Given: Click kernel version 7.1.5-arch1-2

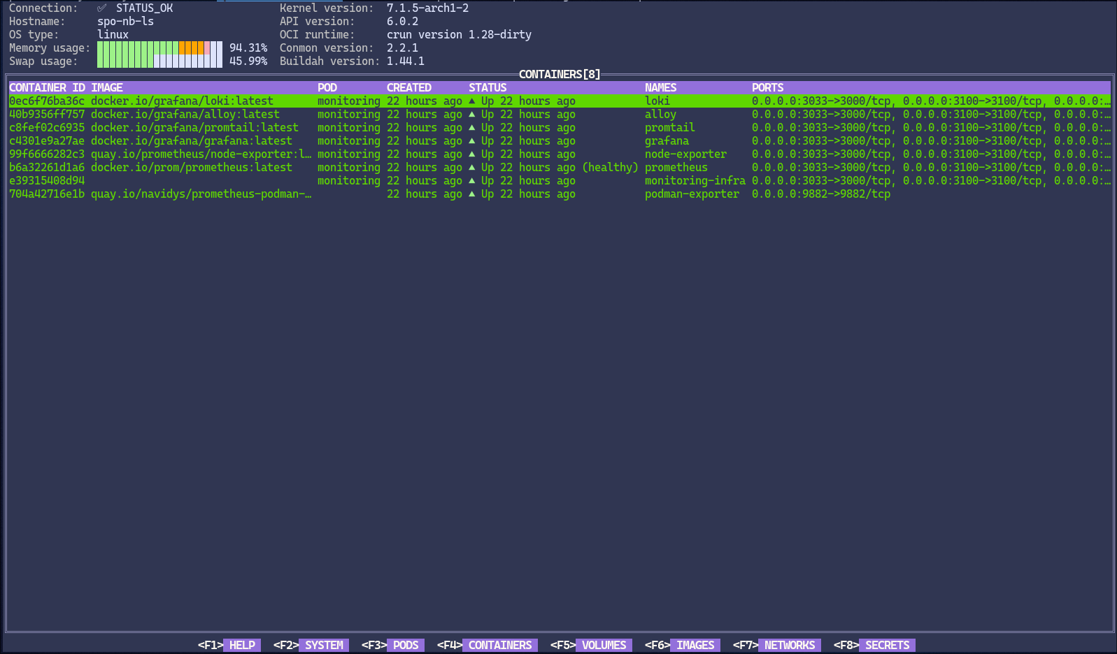Looking at the screenshot, I should [x=427, y=8].
